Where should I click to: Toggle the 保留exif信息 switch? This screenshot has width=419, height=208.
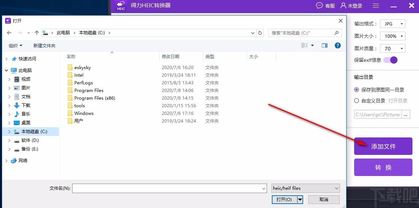pyautogui.click(x=391, y=60)
